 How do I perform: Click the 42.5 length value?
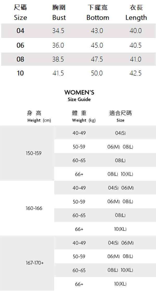coord(135,73)
